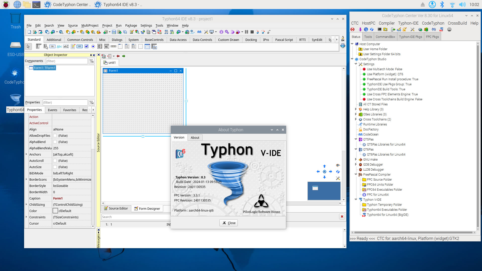
Task: Toggle the AutoSize property checkbox
Action: pyautogui.click(x=55, y=167)
